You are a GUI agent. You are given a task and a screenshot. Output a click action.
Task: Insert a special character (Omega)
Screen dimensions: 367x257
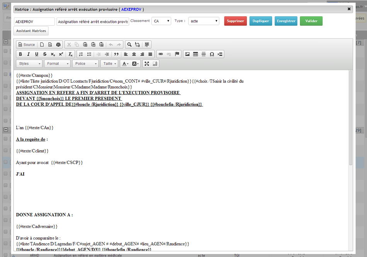[212, 54]
